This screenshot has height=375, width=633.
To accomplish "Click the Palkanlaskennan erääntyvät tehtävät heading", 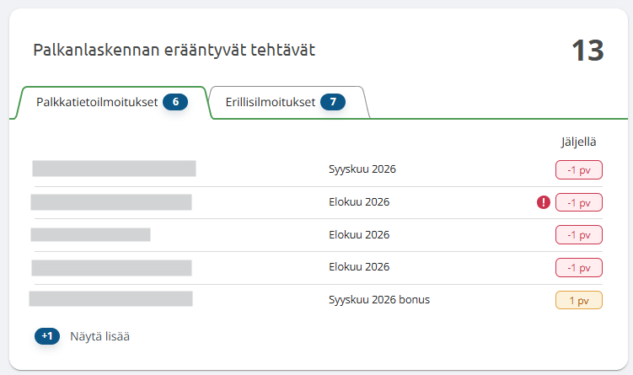I will [x=174, y=50].
